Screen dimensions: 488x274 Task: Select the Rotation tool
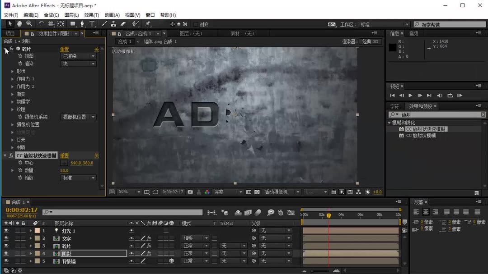[x=42, y=24]
